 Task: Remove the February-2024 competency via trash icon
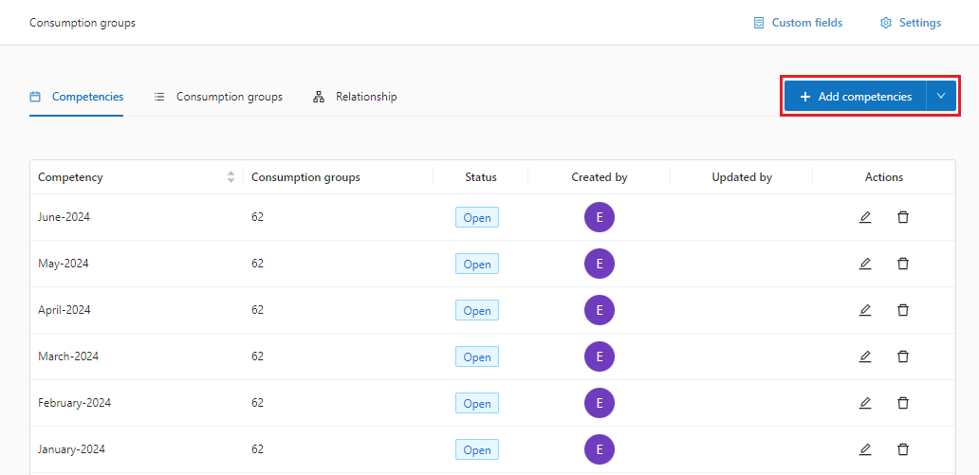pos(903,403)
